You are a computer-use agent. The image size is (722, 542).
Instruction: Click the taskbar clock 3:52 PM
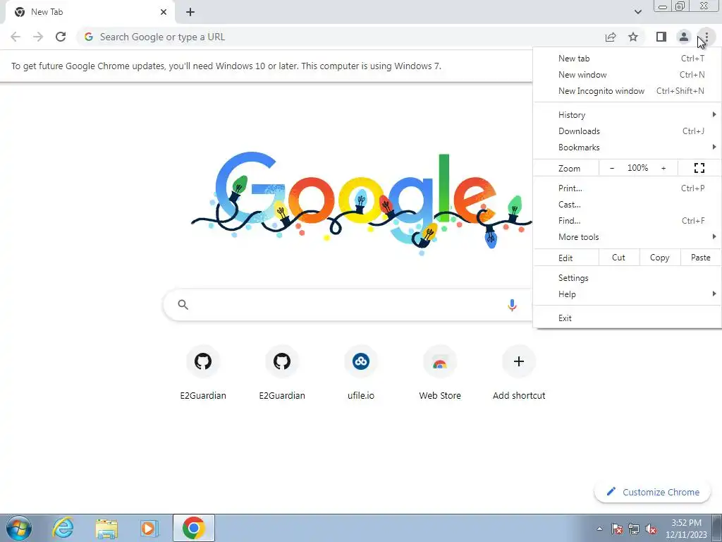pos(686,529)
